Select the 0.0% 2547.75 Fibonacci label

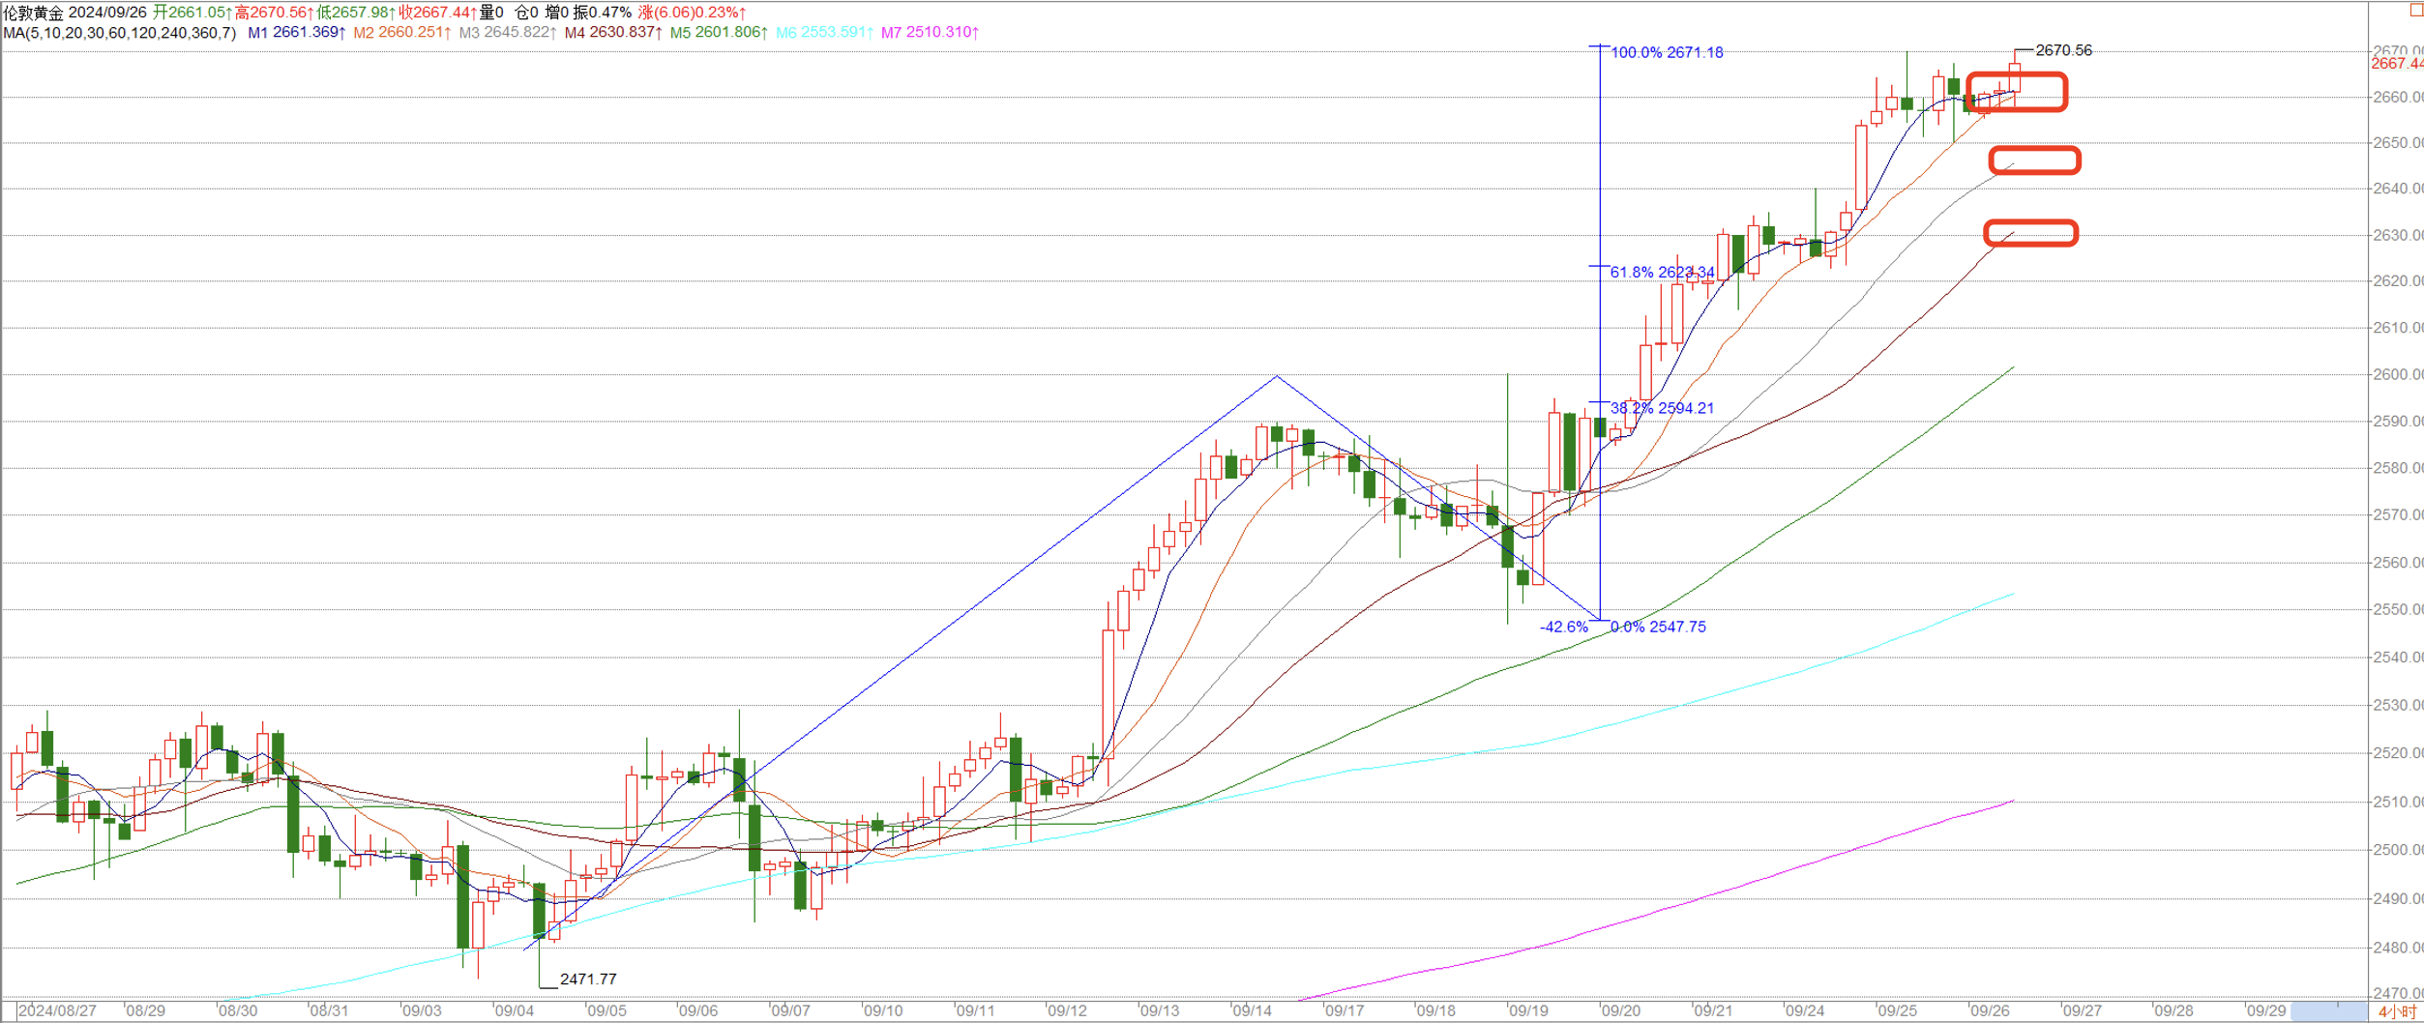tap(1658, 628)
